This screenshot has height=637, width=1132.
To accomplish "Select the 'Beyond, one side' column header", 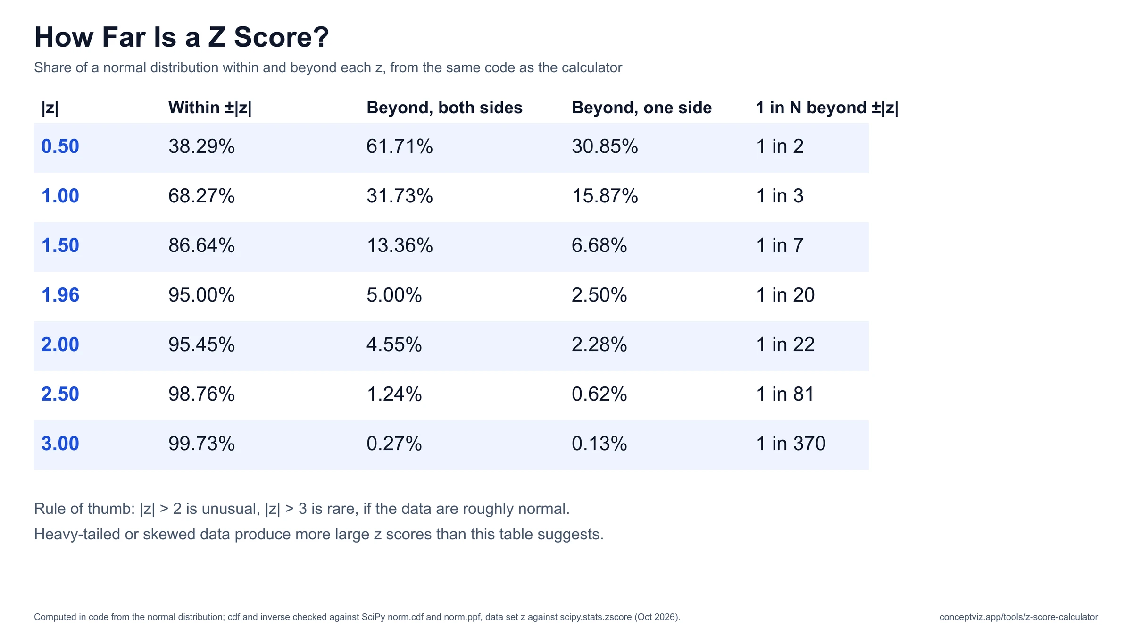I will pyautogui.click(x=641, y=108).
